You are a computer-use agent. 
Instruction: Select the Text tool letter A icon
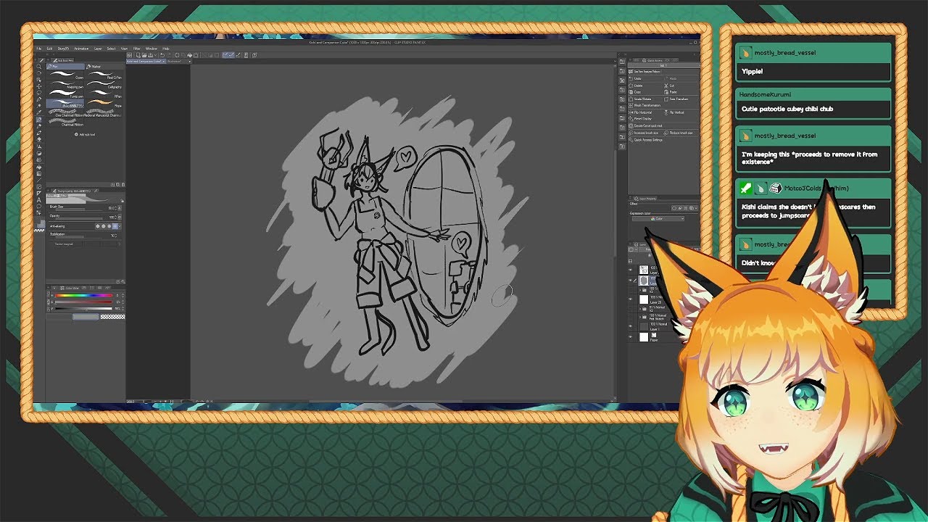click(39, 200)
